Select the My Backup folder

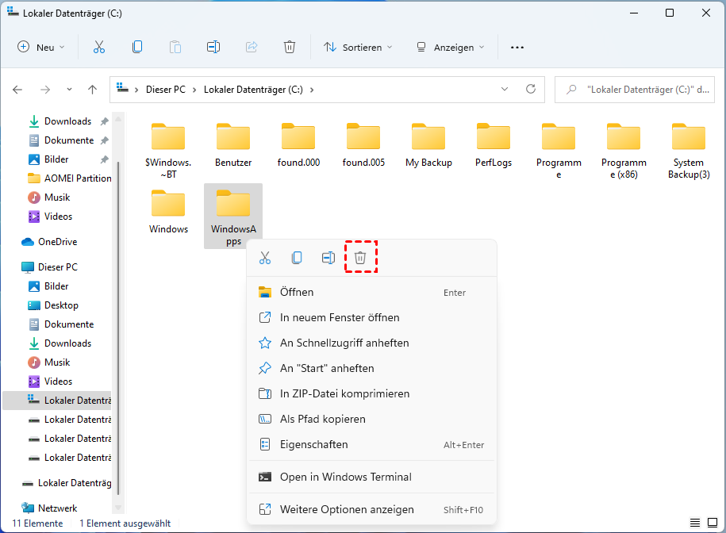428,145
